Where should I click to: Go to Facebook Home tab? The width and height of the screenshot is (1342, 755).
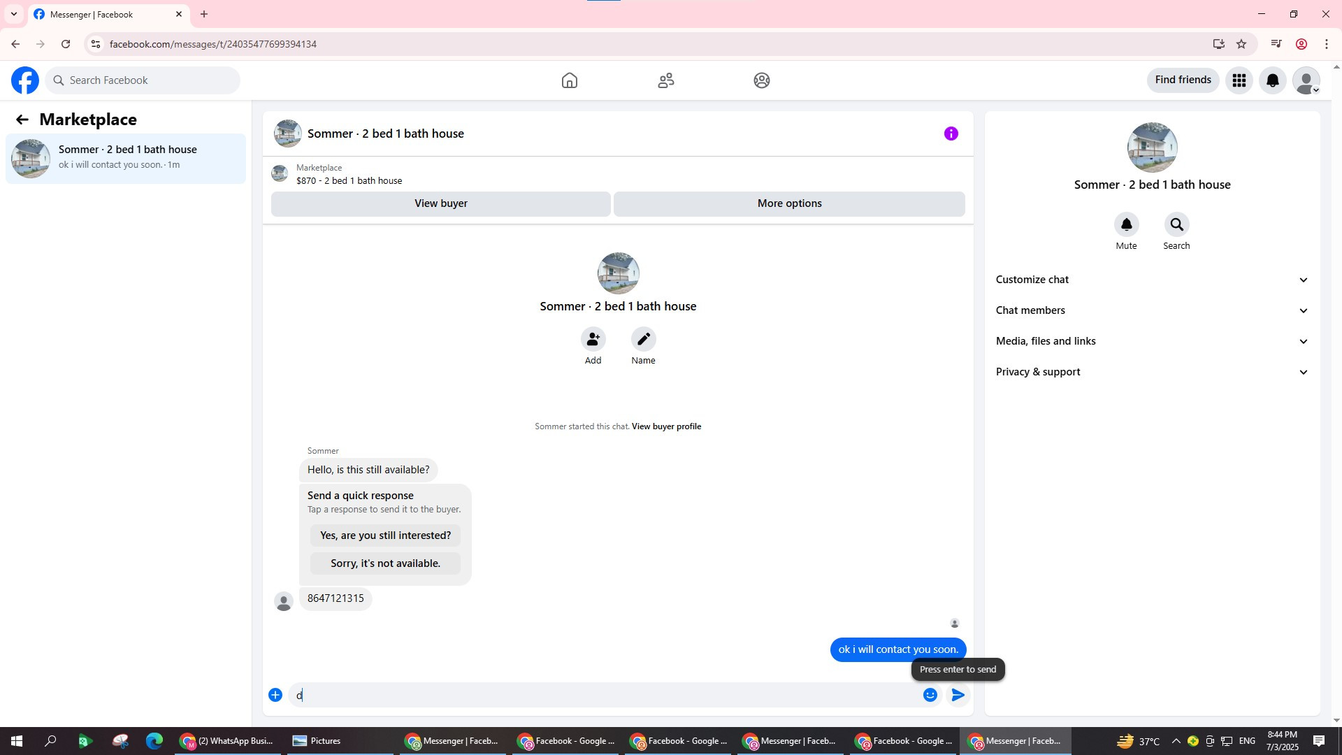(x=569, y=80)
